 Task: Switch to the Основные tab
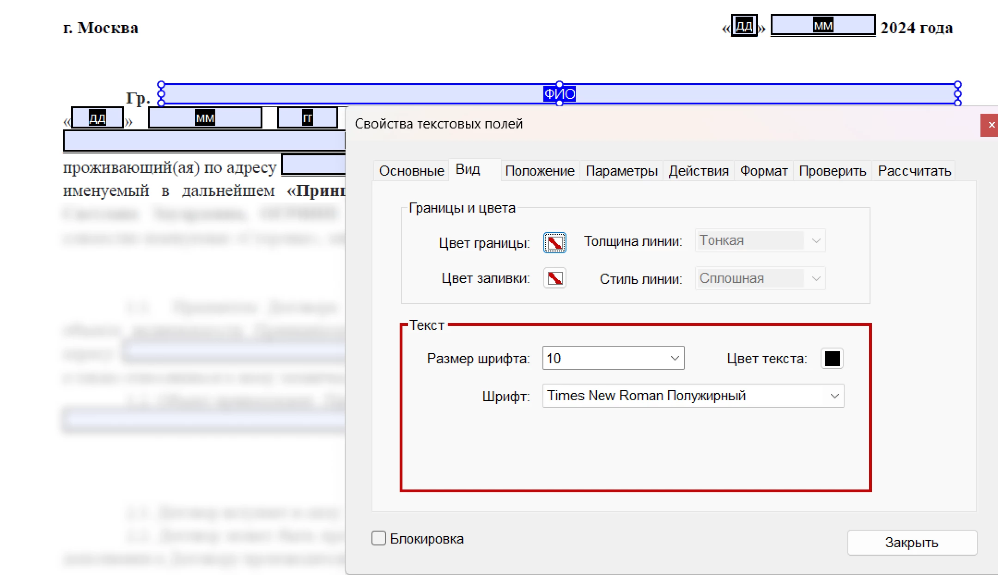point(411,171)
